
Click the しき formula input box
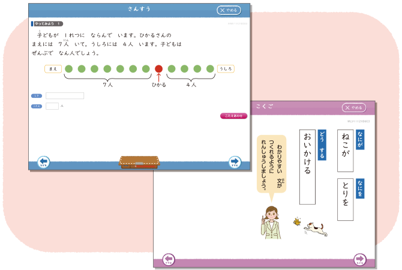click(65, 95)
